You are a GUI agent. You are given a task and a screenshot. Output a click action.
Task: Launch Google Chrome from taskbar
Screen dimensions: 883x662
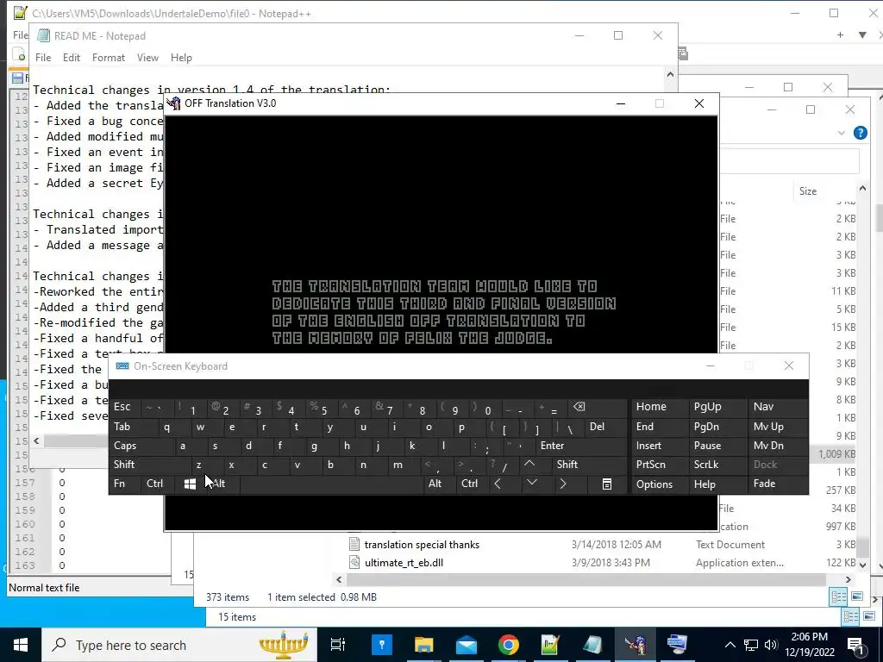pos(508,645)
